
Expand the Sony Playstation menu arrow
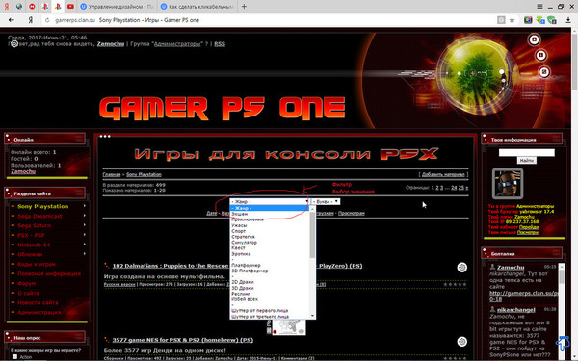pos(85,206)
